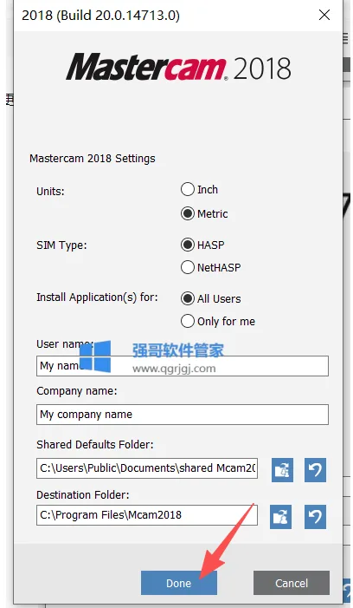Image resolution: width=353 pixels, height=608 pixels.
Task: Click the Shared Defaults Folder path field
Action: 147,468
